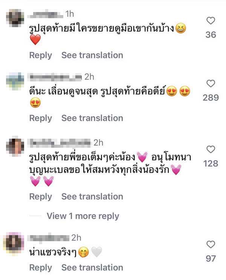See translation of the first comment
Viewport: 226px width, 280px height.
point(92,55)
